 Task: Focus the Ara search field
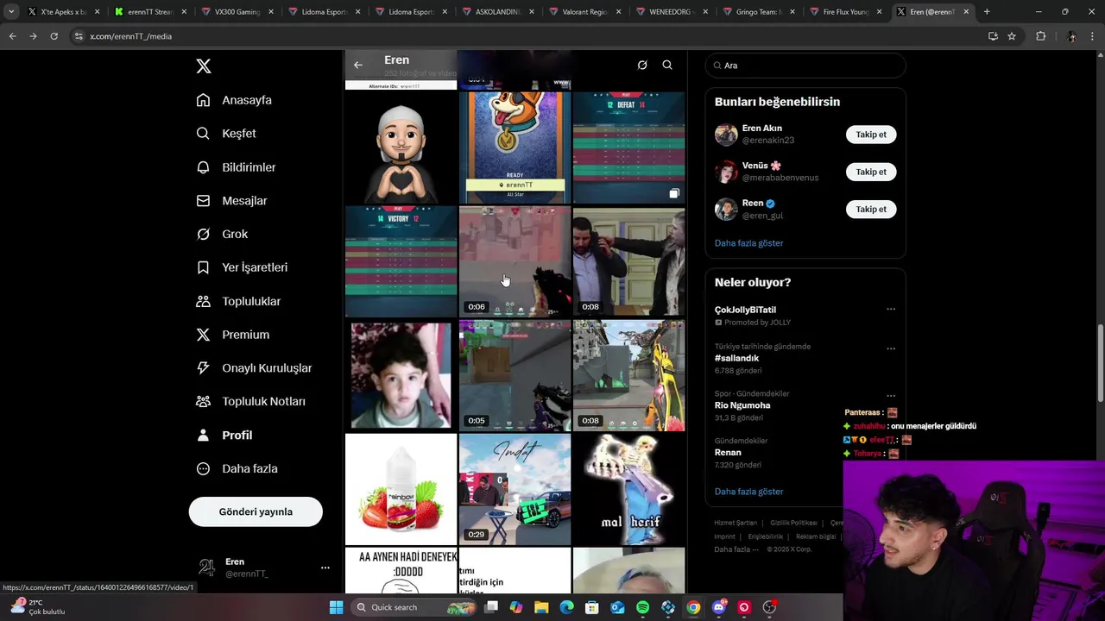805,66
